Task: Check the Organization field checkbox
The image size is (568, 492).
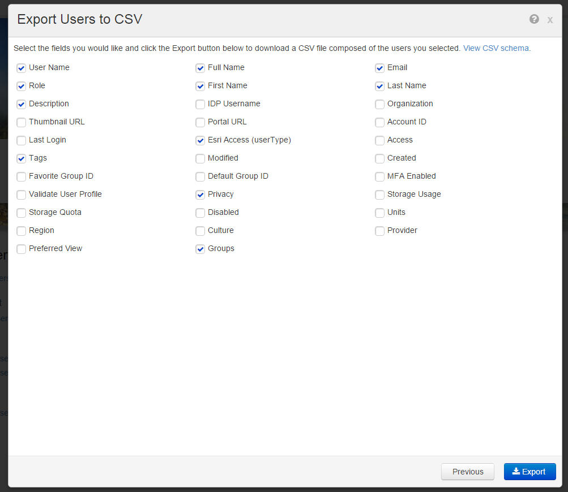Action: [380, 105]
